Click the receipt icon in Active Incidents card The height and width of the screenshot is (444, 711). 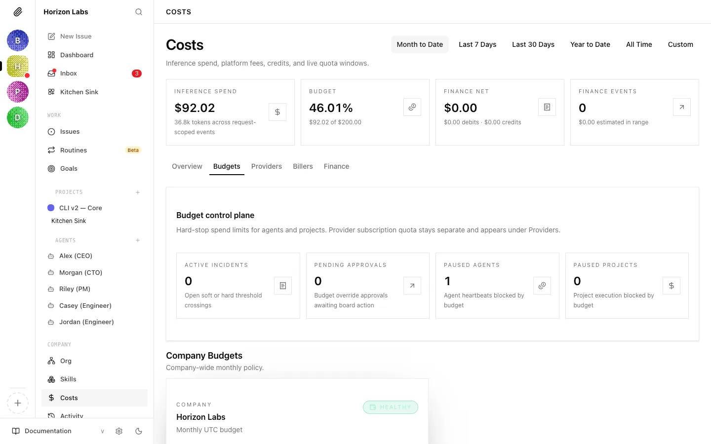tap(283, 286)
